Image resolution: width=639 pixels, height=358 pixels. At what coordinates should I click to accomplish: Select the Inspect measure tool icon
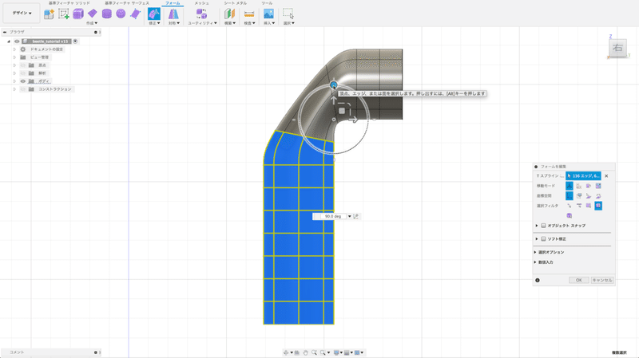coord(249,14)
